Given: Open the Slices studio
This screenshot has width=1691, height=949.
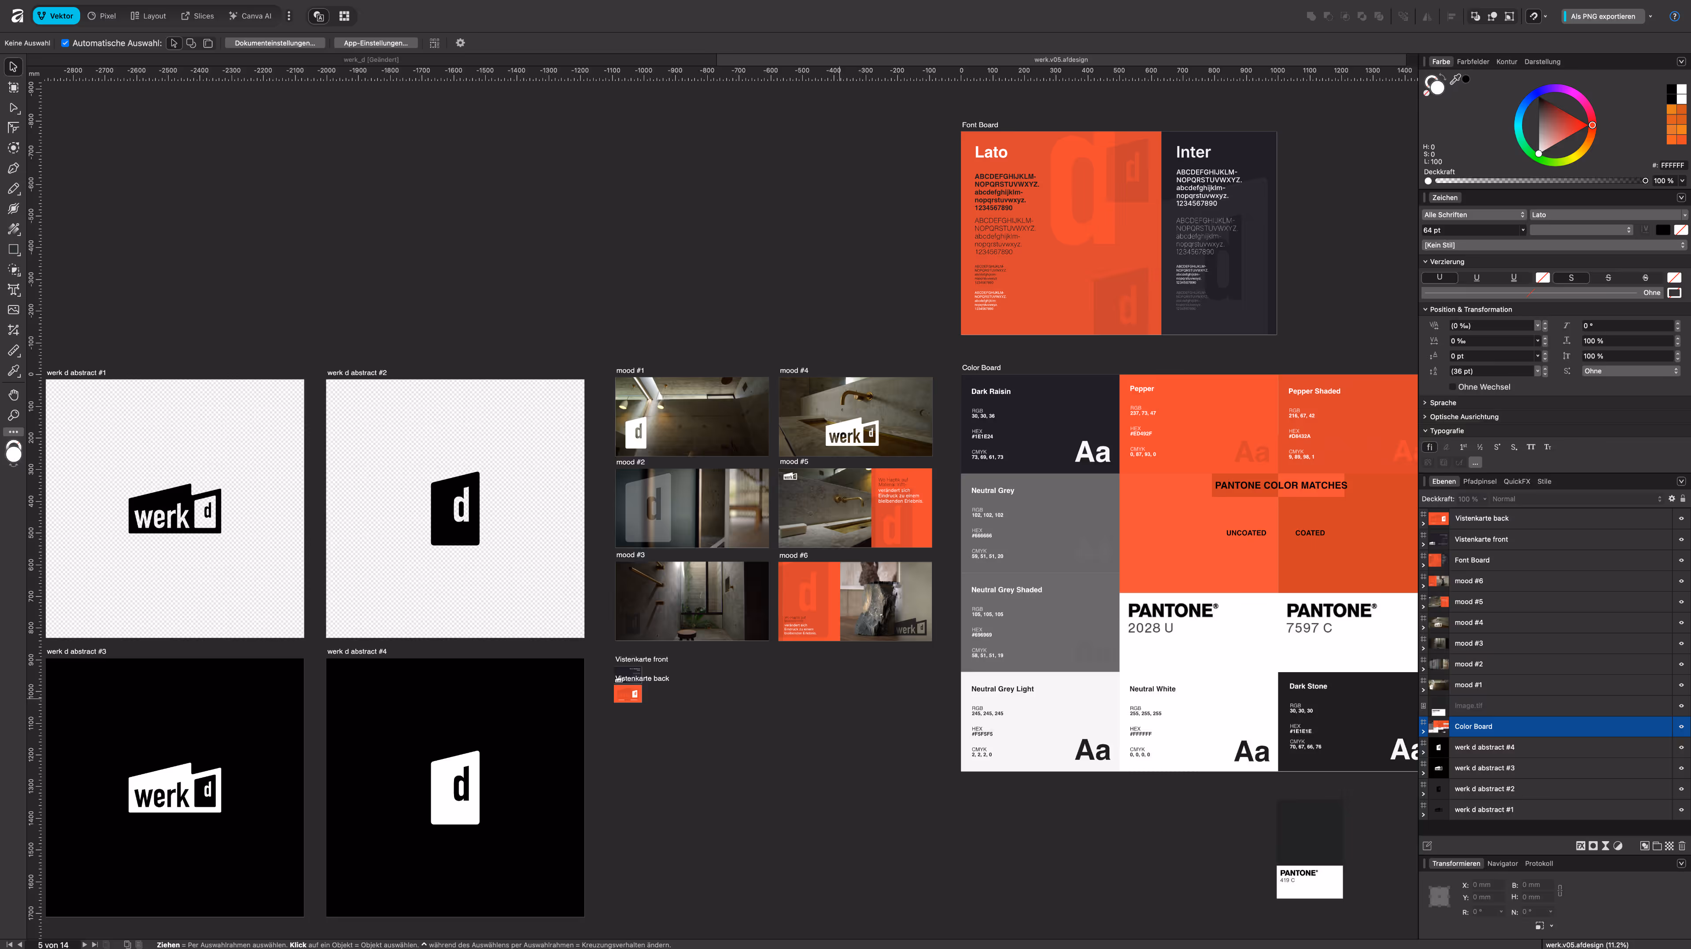Looking at the screenshot, I should tap(198, 16).
